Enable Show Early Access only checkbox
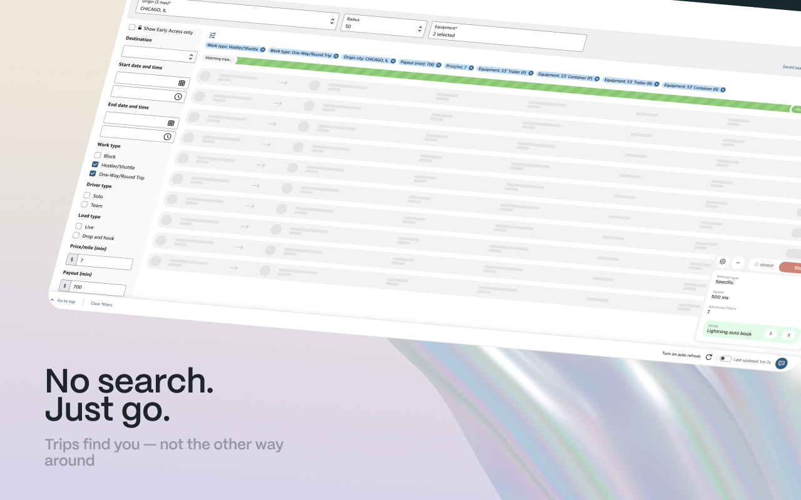This screenshot has width=801, height=500. (x=131, y=27)
